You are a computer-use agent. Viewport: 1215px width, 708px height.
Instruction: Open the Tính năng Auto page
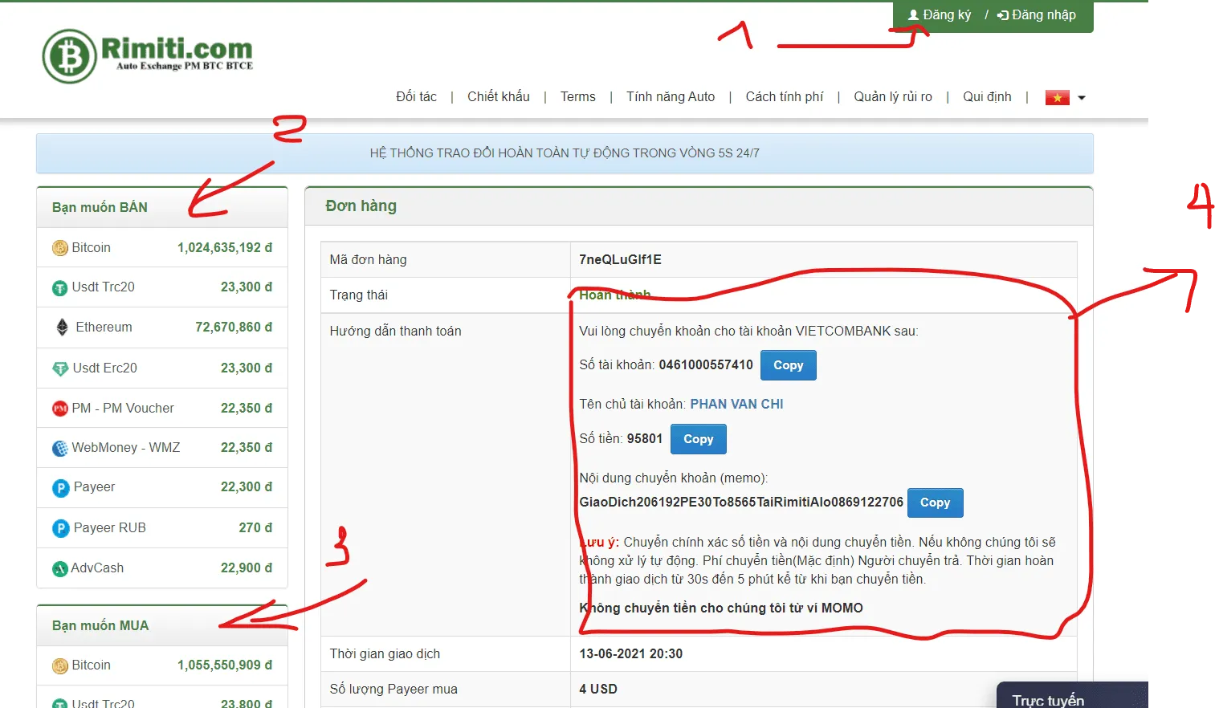pyautogui.click(x=671, y=97)
